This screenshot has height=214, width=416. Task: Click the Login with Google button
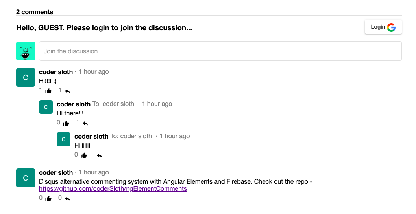[383, 27]
